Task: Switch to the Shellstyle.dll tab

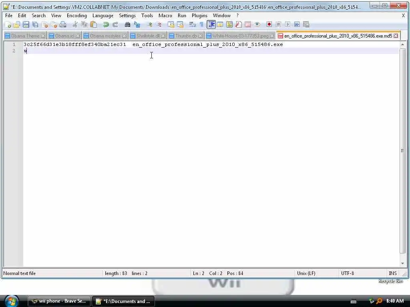Action: [148, 36]
